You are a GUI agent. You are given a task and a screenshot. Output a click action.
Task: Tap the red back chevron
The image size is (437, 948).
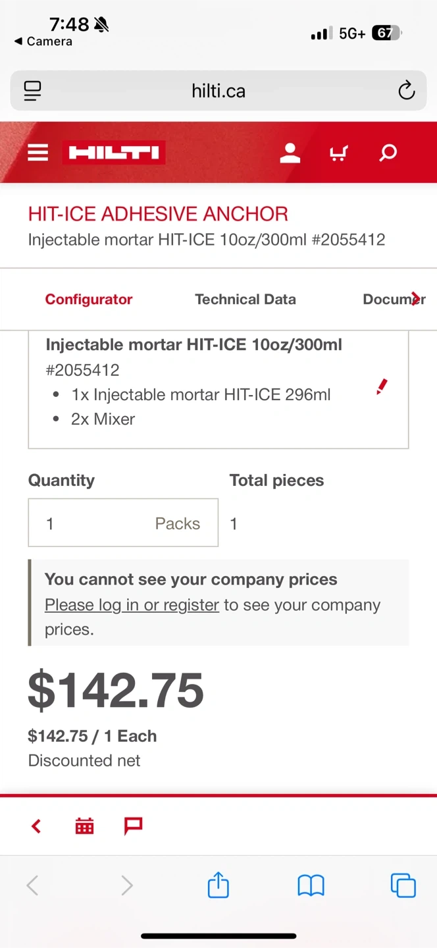click(x=36, y=826)
